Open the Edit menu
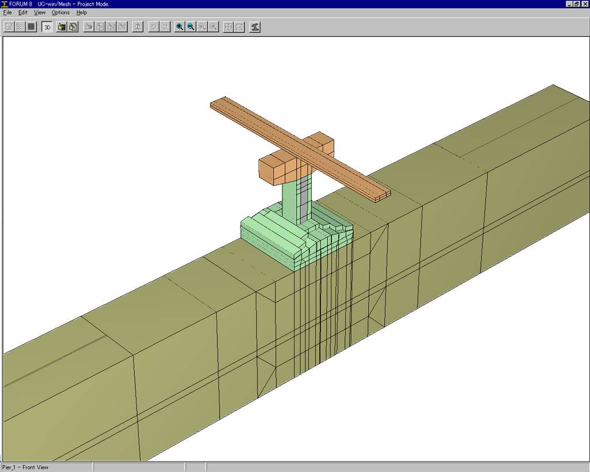 (x=22, y=12)
